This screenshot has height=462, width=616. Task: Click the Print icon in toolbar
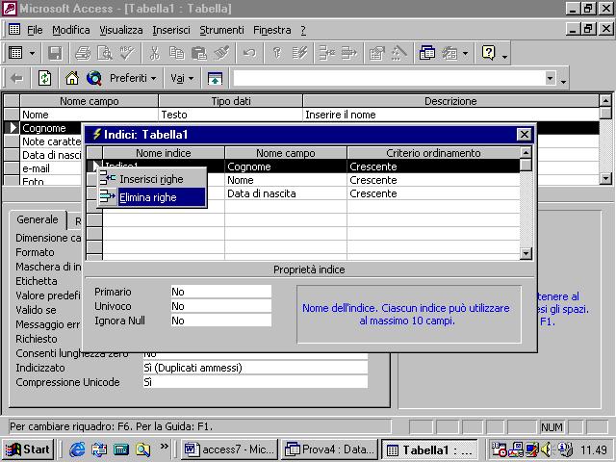83,53
